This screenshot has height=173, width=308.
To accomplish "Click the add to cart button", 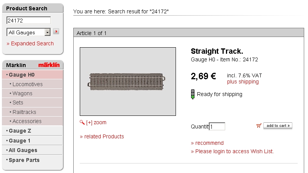I will coord(278,126).
